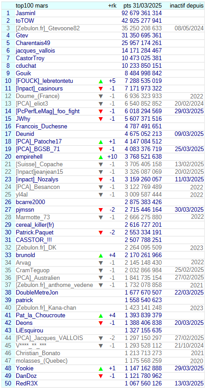Click the grey down arrow beside CramTeguop
206x389 pixels.
[101, 270]
